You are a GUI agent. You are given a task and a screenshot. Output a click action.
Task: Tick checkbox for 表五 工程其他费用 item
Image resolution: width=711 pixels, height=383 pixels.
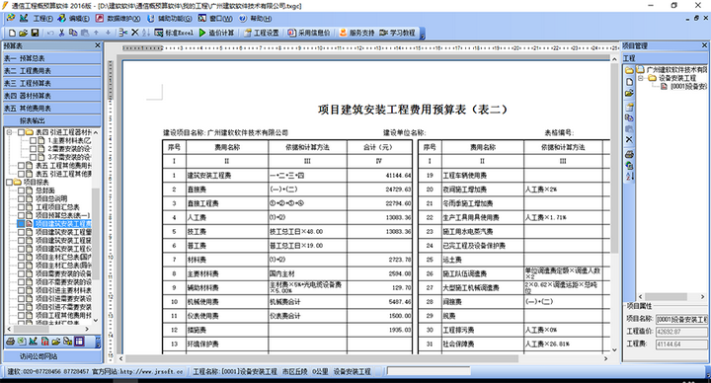tap(21, 166)
